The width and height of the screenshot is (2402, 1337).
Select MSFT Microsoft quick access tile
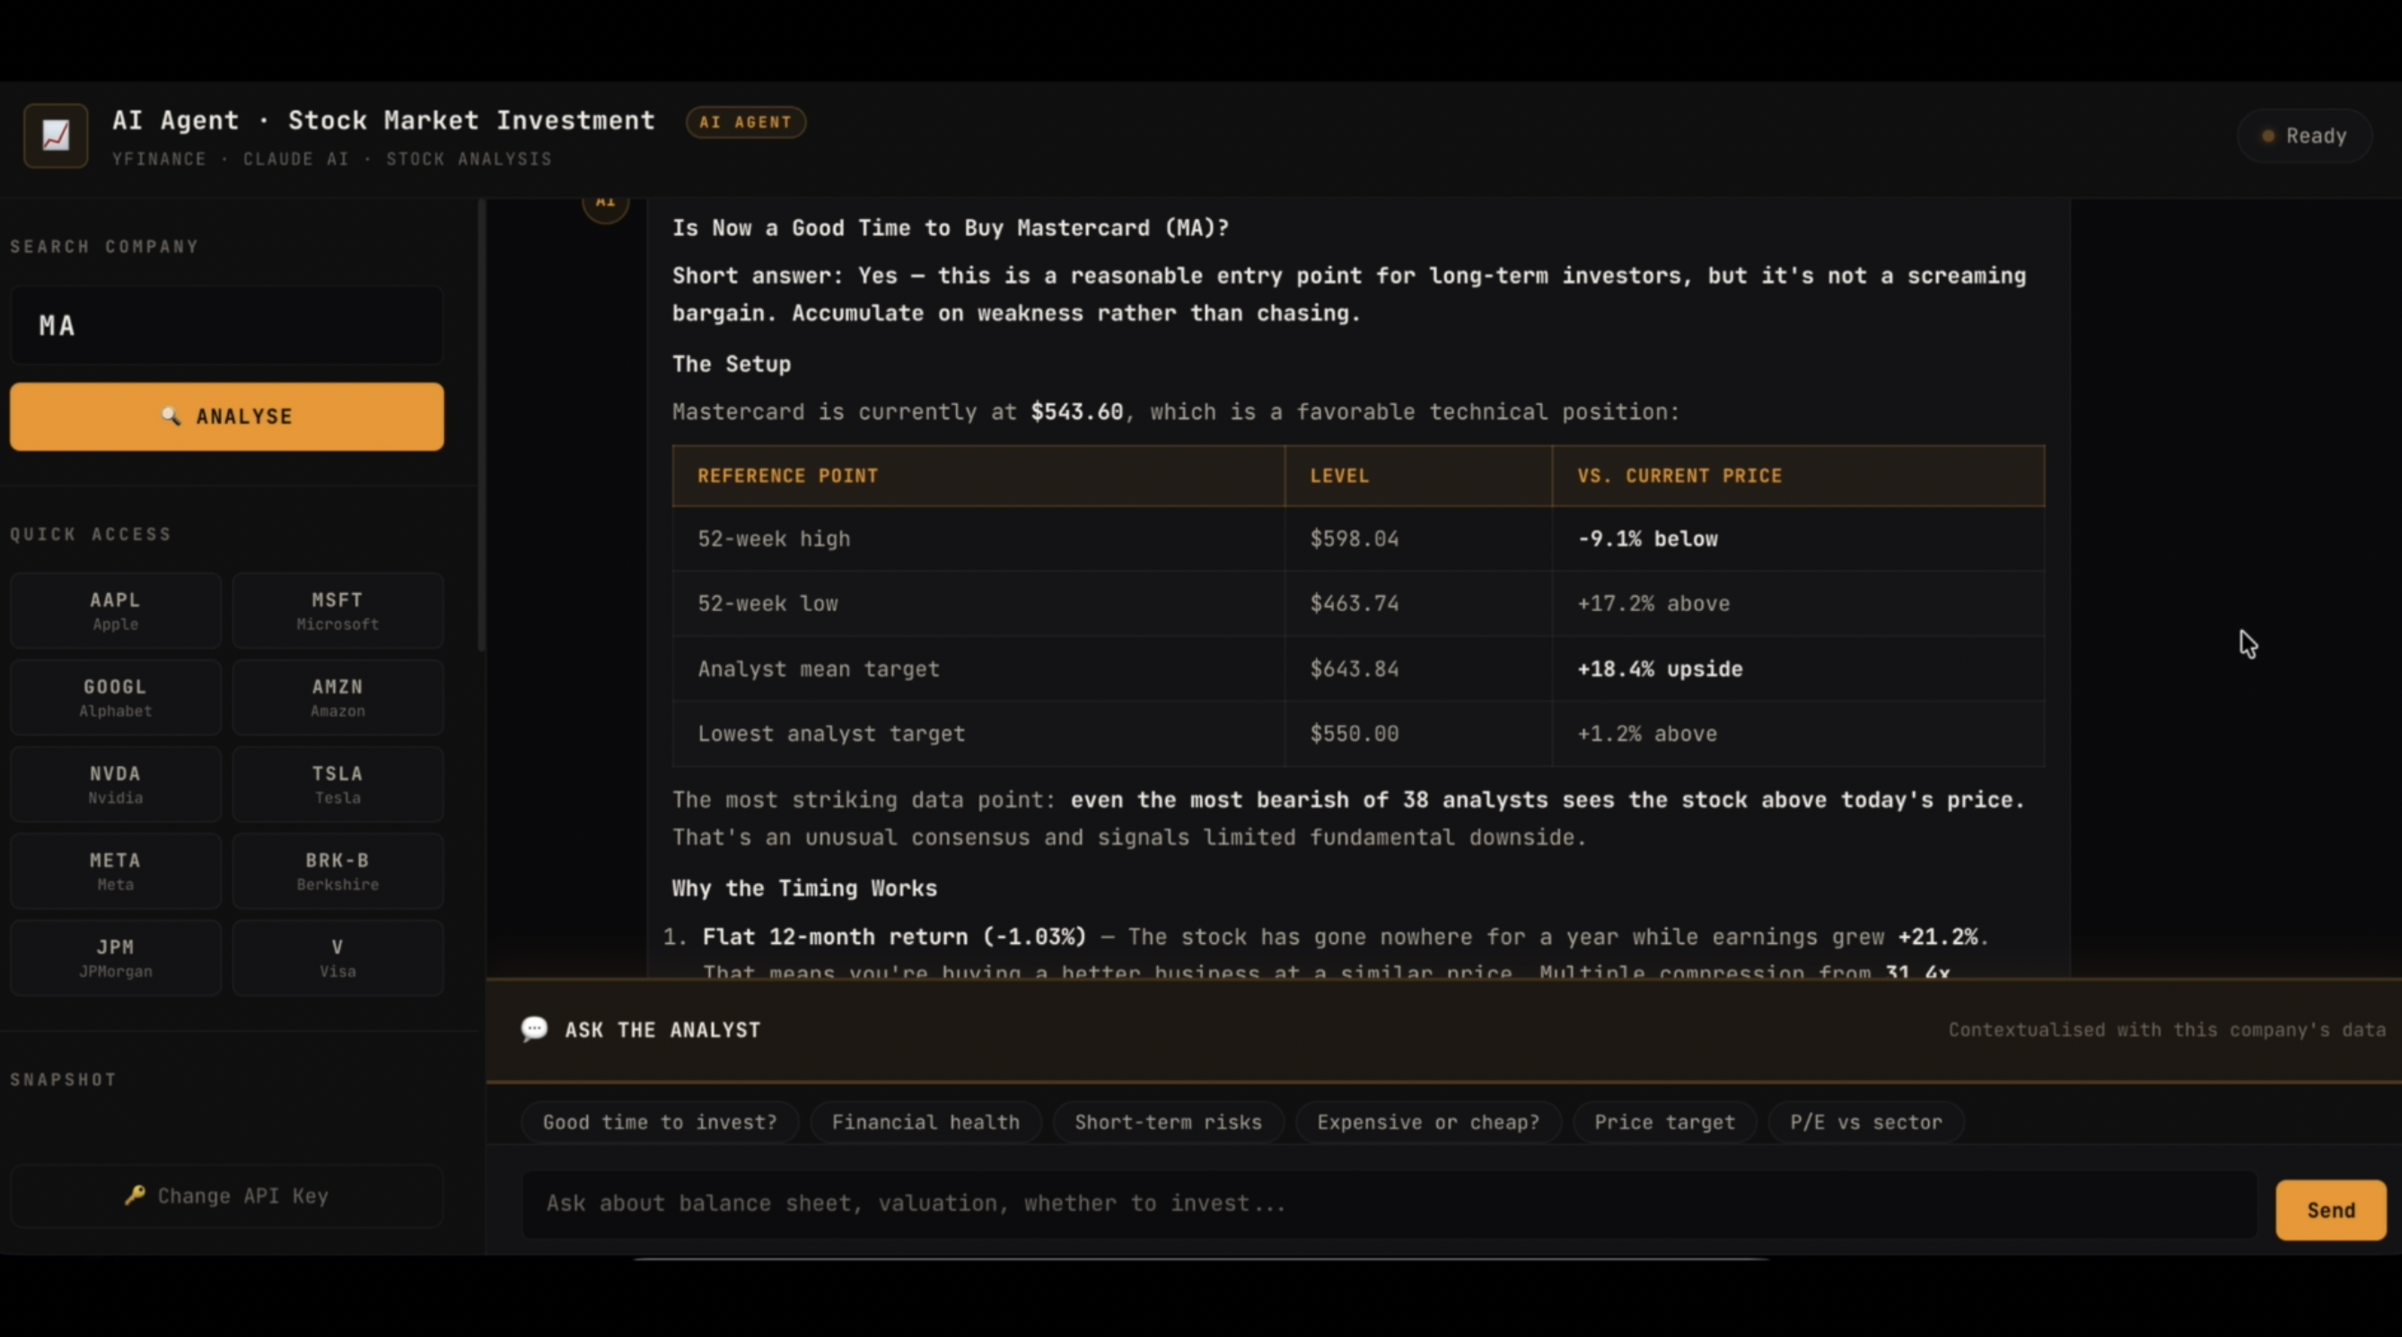click(338, 611)
